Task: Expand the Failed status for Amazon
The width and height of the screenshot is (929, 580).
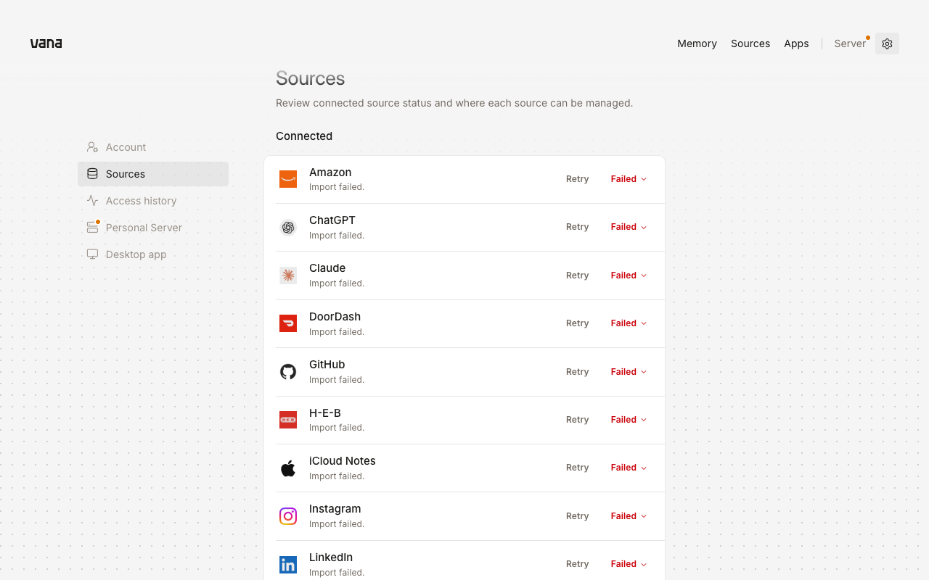Action: coord(629,179)
